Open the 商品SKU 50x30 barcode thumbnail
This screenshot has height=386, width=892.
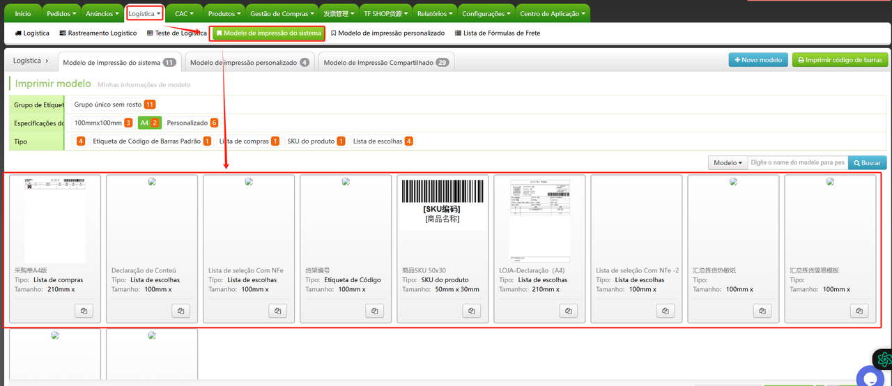[443, 202]
